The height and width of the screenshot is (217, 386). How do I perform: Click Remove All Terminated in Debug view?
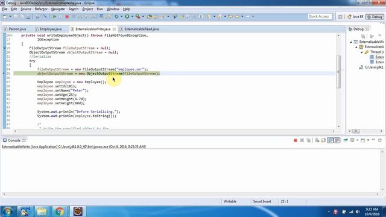tap(363, 36)
